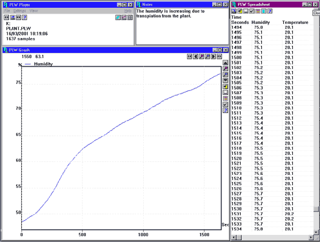Click the spreadsheet vertical scrollbar thumb

[x=316, y=209]
